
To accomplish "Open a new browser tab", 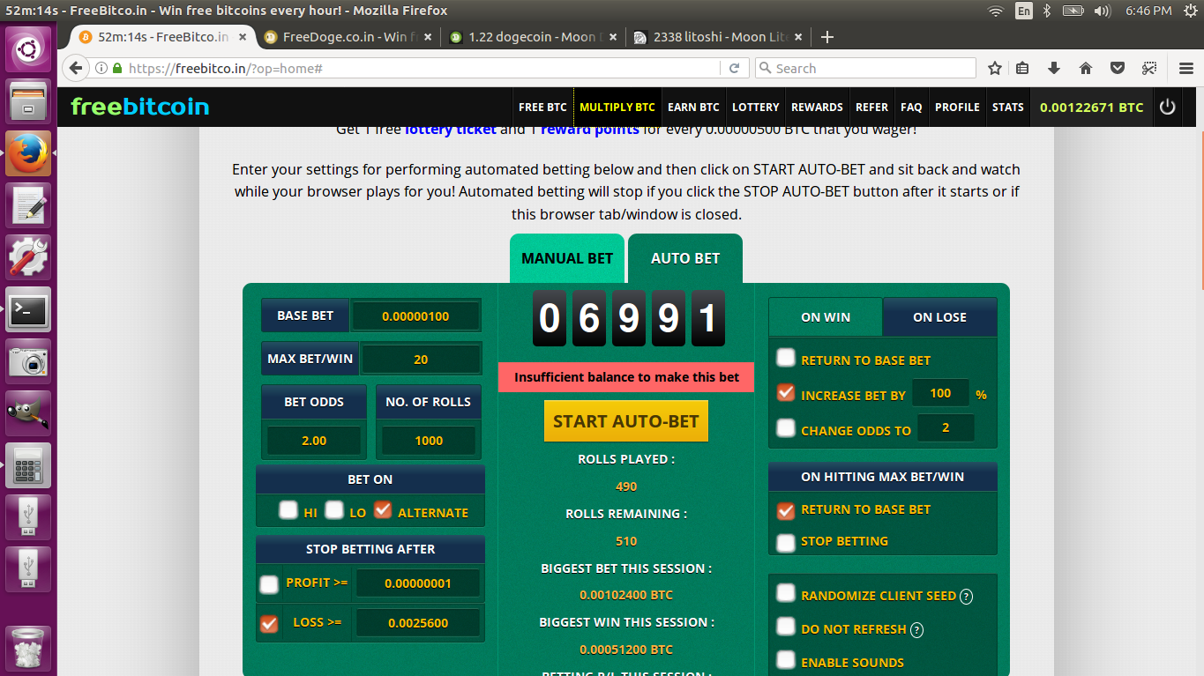I will (827, 37).
